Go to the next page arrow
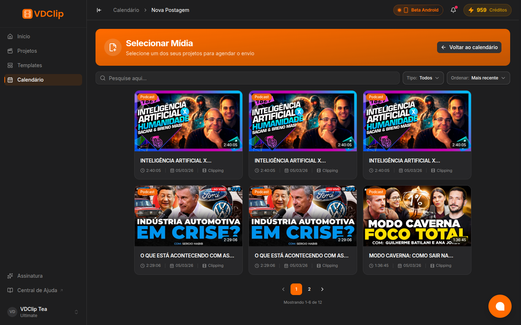This screenshot has width=521, height=325. [x=322, y=289]
